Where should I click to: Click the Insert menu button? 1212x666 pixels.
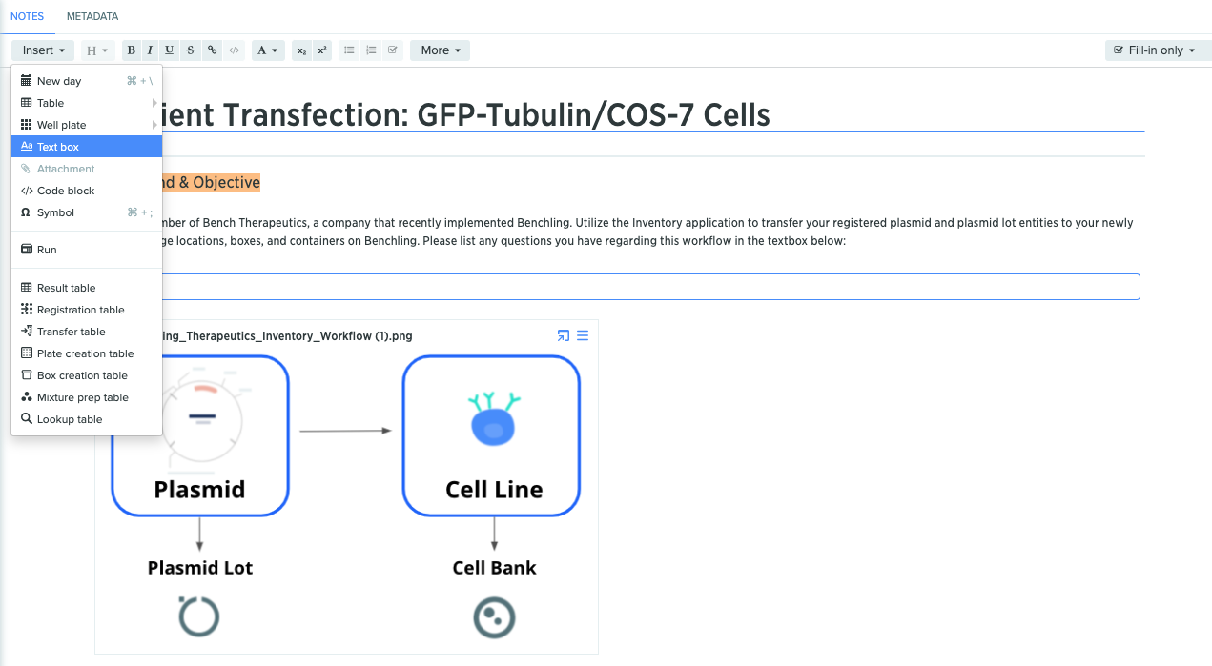pos(44,50)
